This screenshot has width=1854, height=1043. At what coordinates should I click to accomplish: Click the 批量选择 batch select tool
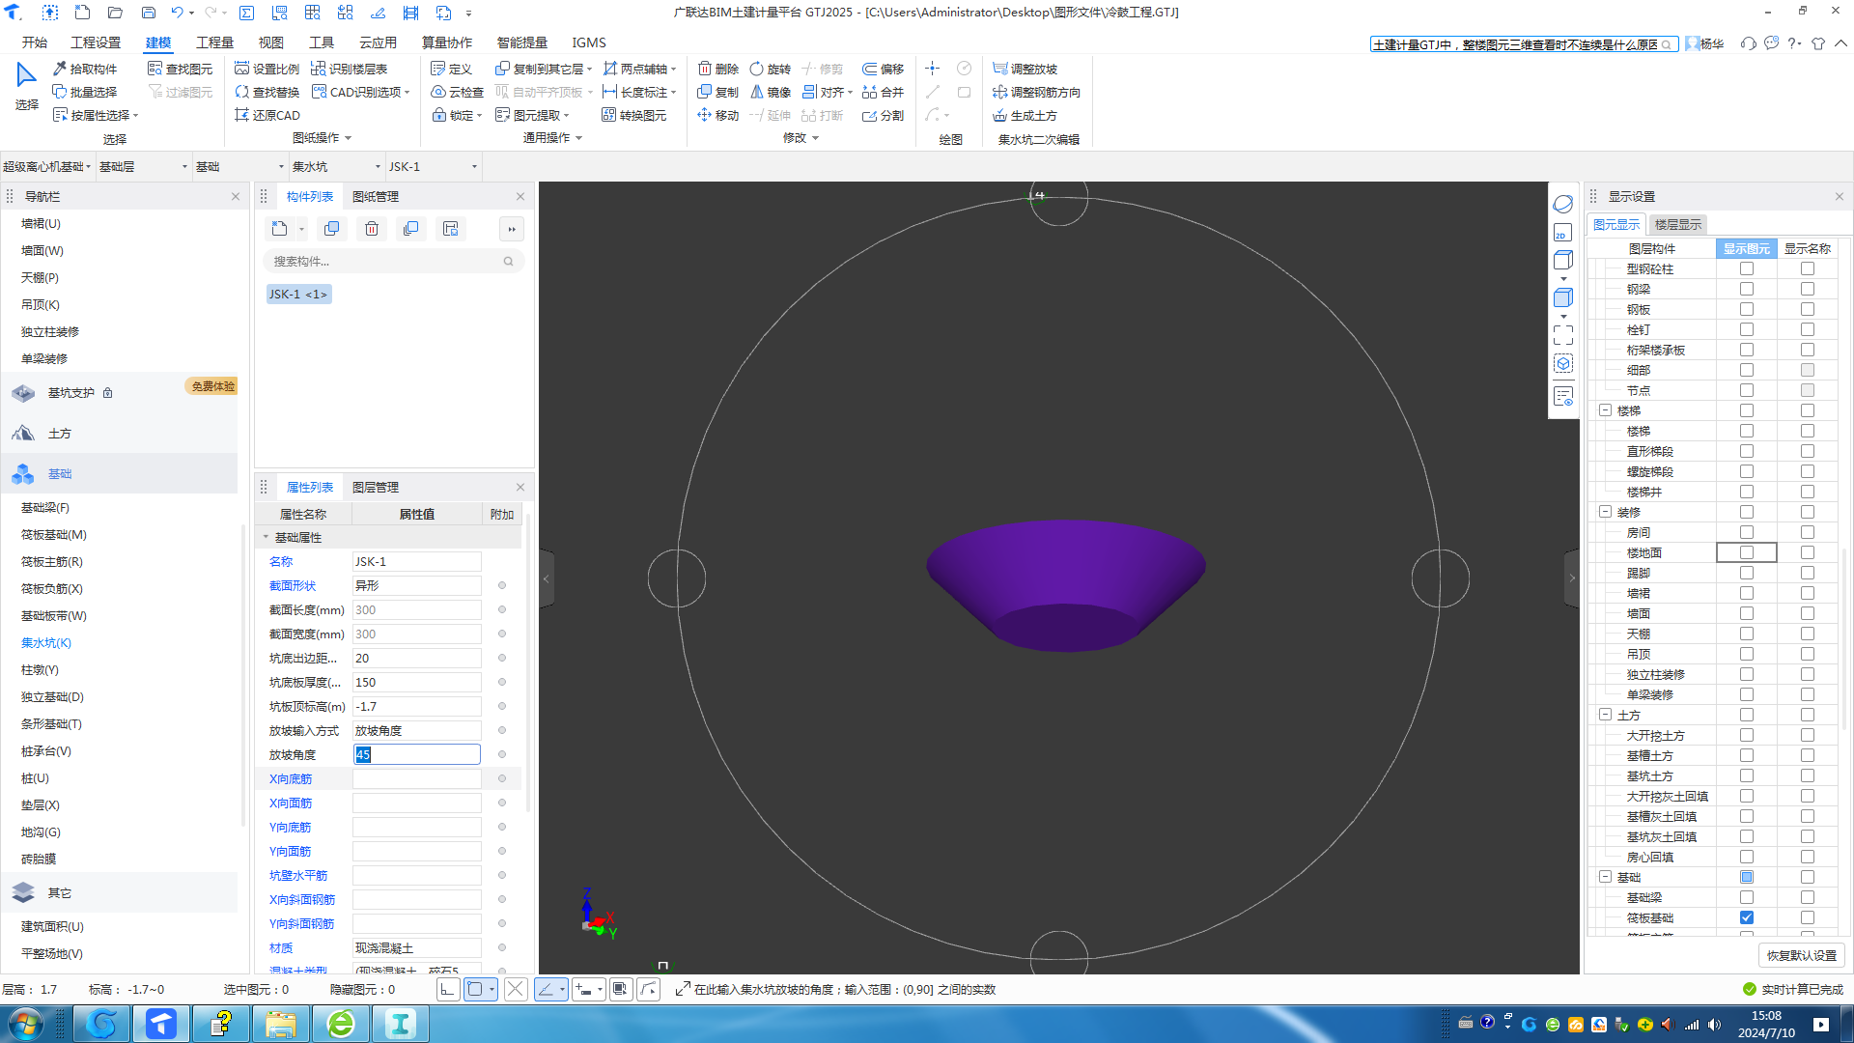click(x=85, y=92)
